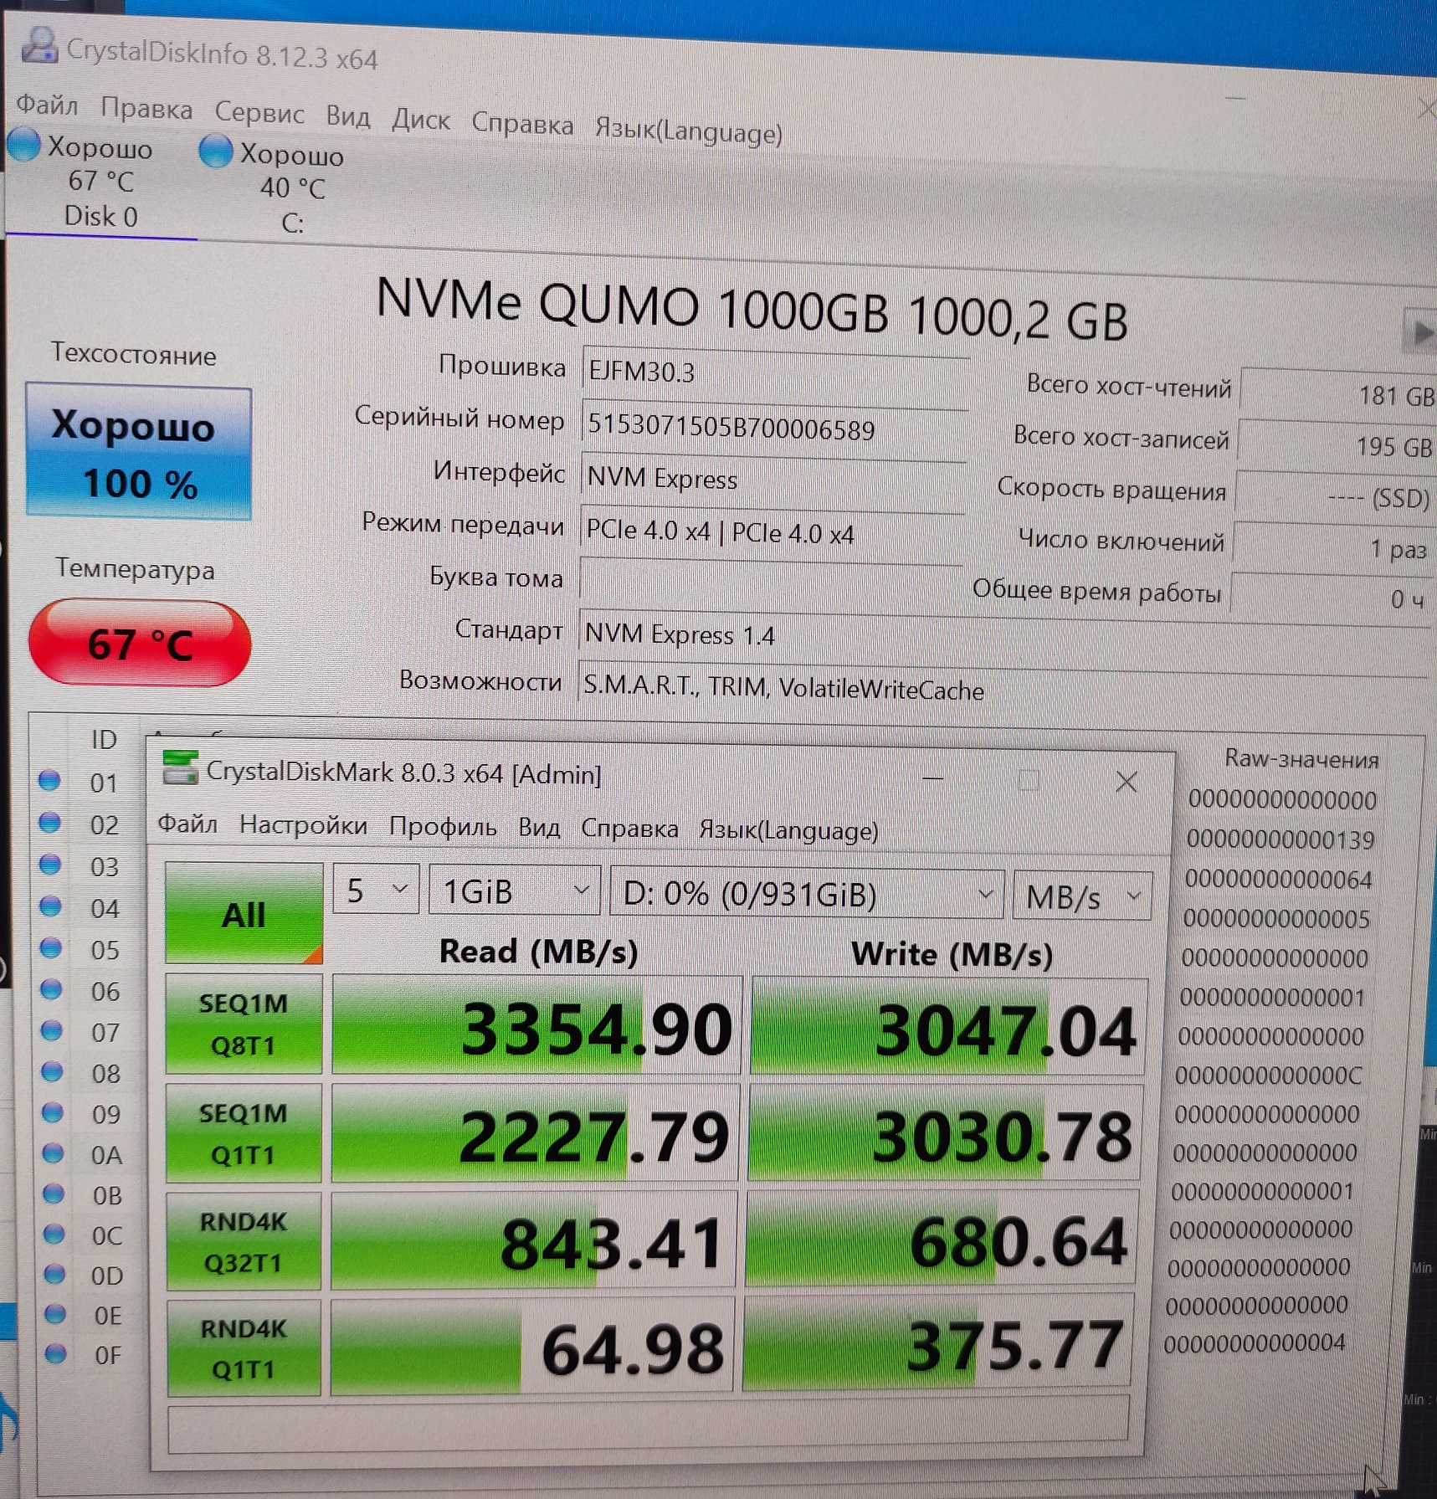Screen dimensions: 1437x1499
Task: Click the RND4K Q1T1 read result 64.98
Action: point(532,1348)
